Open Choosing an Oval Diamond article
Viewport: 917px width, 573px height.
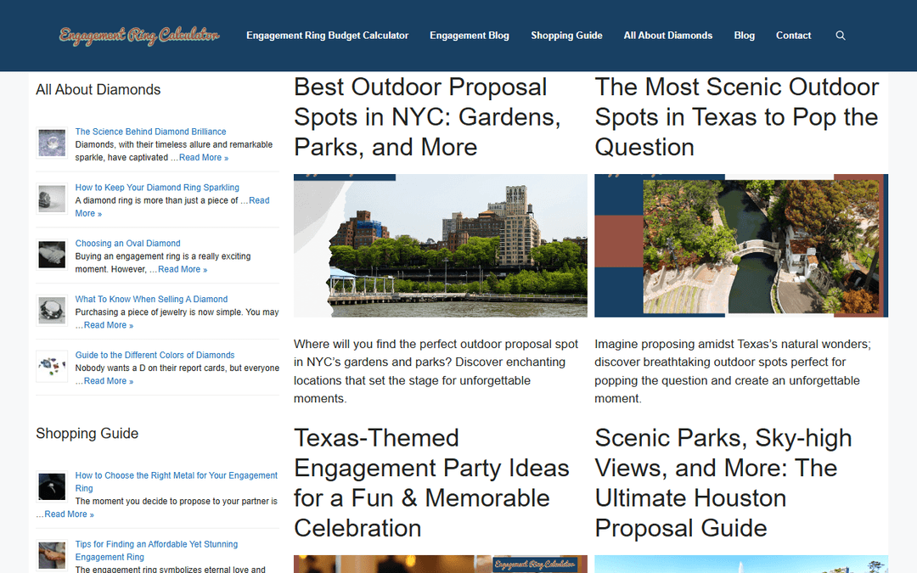click(x=127, y=244)
